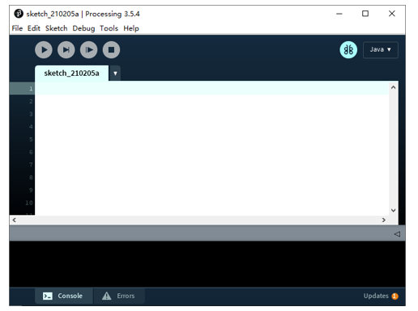Click the editor scroll up arrow
The height and width of the screenshot is (311, 418).
(394, 87)
